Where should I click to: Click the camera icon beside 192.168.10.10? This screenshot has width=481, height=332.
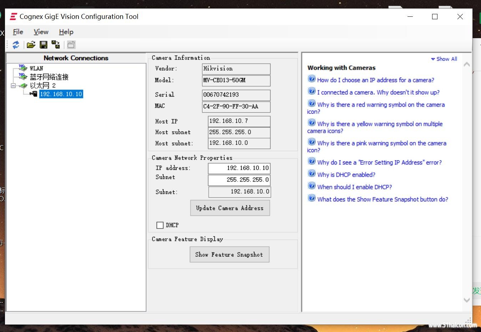point(34,94)
